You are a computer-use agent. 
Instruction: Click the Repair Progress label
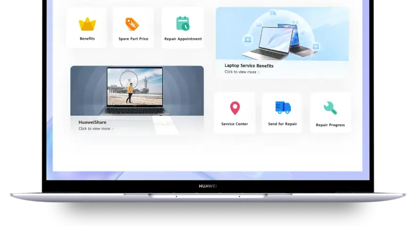(330, 125)
